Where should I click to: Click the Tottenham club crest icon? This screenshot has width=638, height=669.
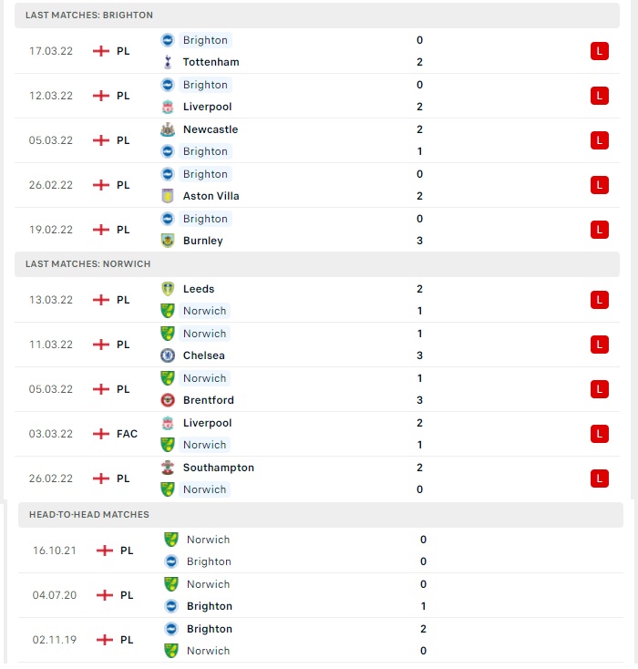[x=168, y=62]
